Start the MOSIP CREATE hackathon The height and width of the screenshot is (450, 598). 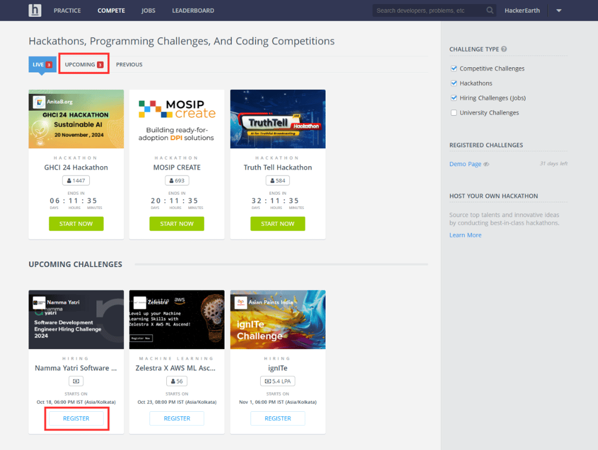(177, 224)
